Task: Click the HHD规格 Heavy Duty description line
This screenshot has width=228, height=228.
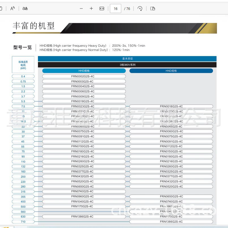Action: pos(92,46)
